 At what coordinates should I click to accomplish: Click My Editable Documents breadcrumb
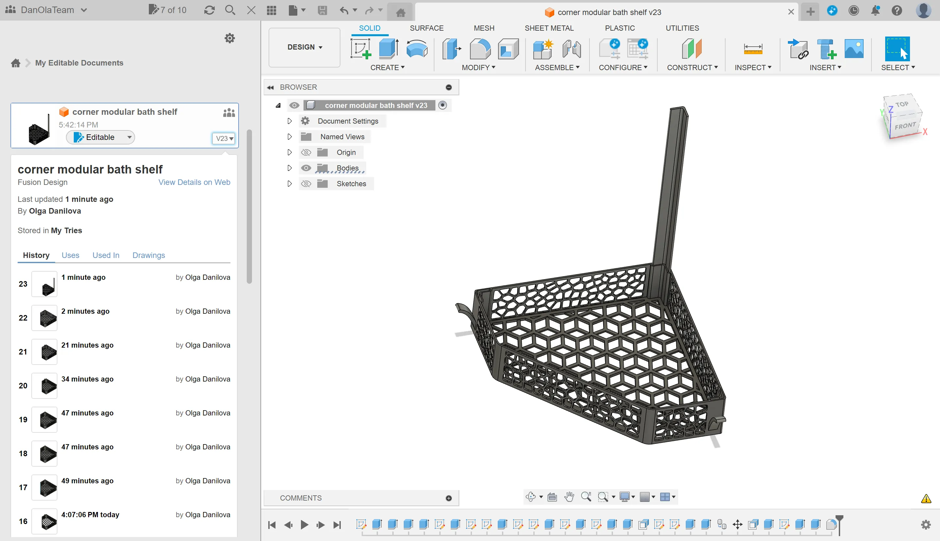pos(79,63)
